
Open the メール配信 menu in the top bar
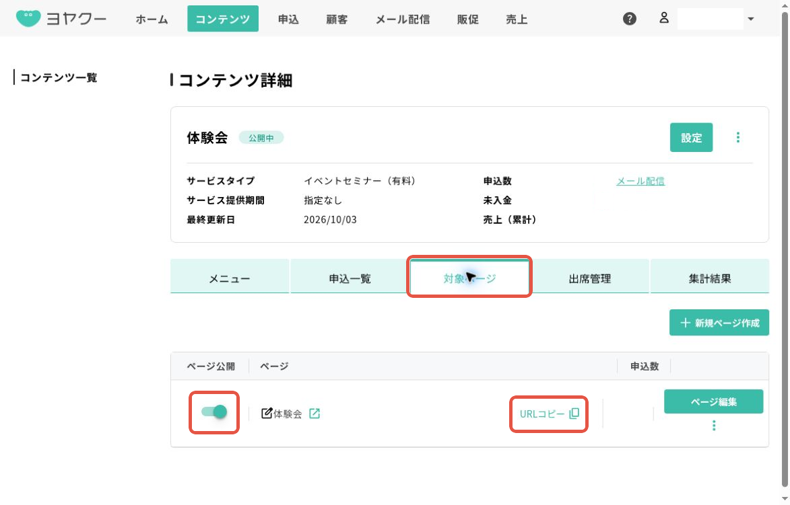coord(403,19)
